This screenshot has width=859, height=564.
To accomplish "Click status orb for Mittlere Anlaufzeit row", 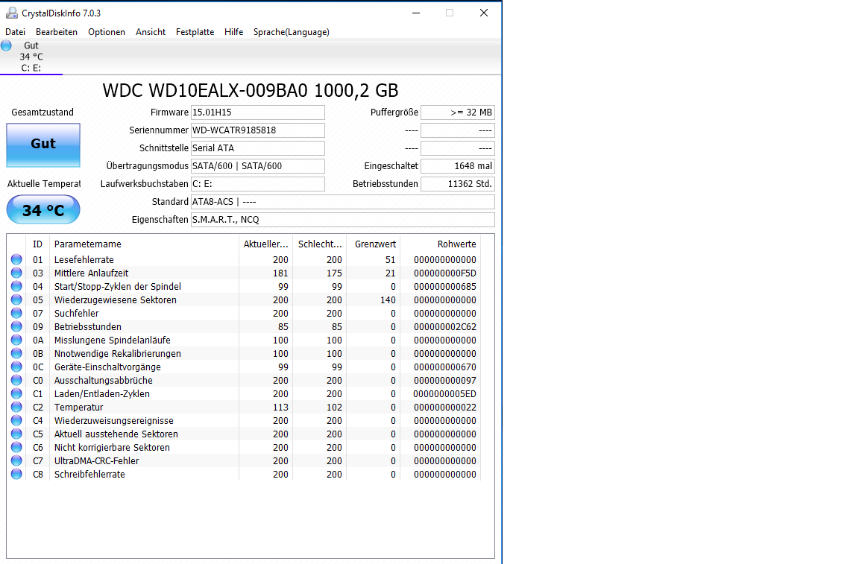I will coord(16,273).
